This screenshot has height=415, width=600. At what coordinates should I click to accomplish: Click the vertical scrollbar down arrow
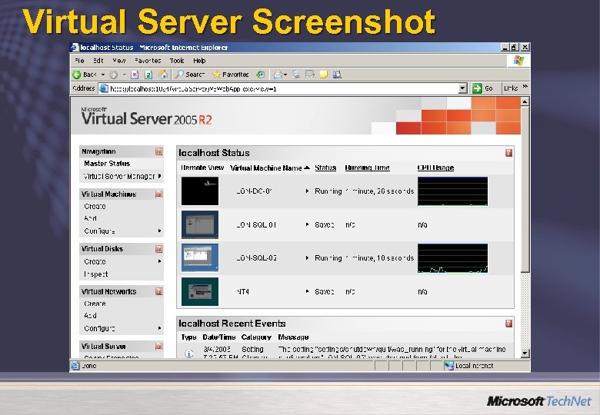point(525,354)
